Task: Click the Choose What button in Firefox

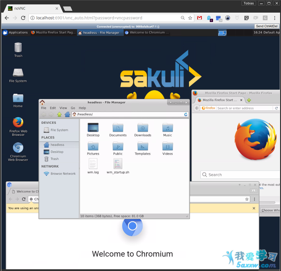Action: 270,210
